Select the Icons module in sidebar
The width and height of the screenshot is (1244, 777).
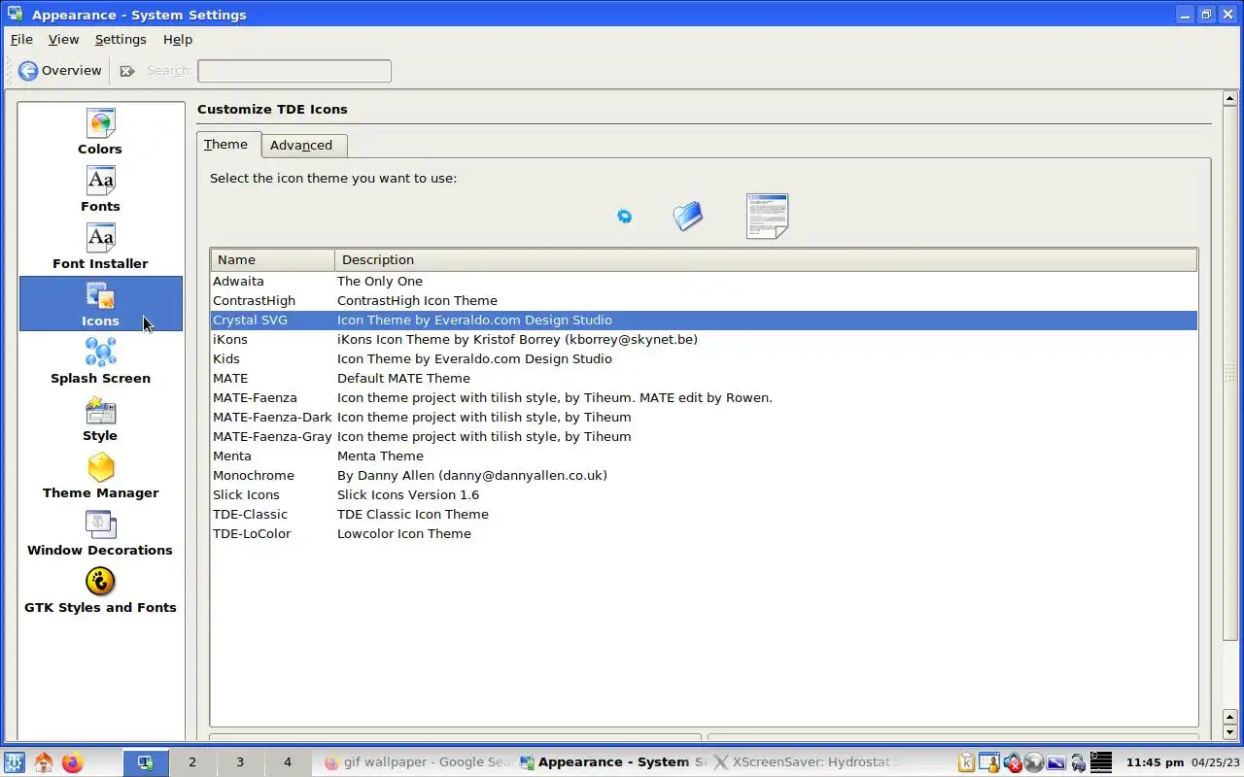point(100,304)
